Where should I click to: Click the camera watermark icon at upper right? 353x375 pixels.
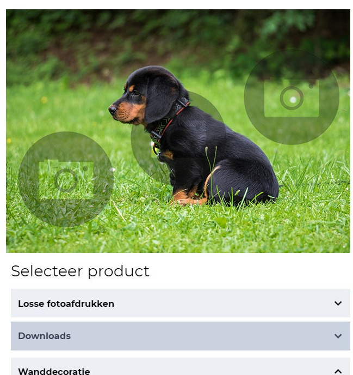point(292,97)
